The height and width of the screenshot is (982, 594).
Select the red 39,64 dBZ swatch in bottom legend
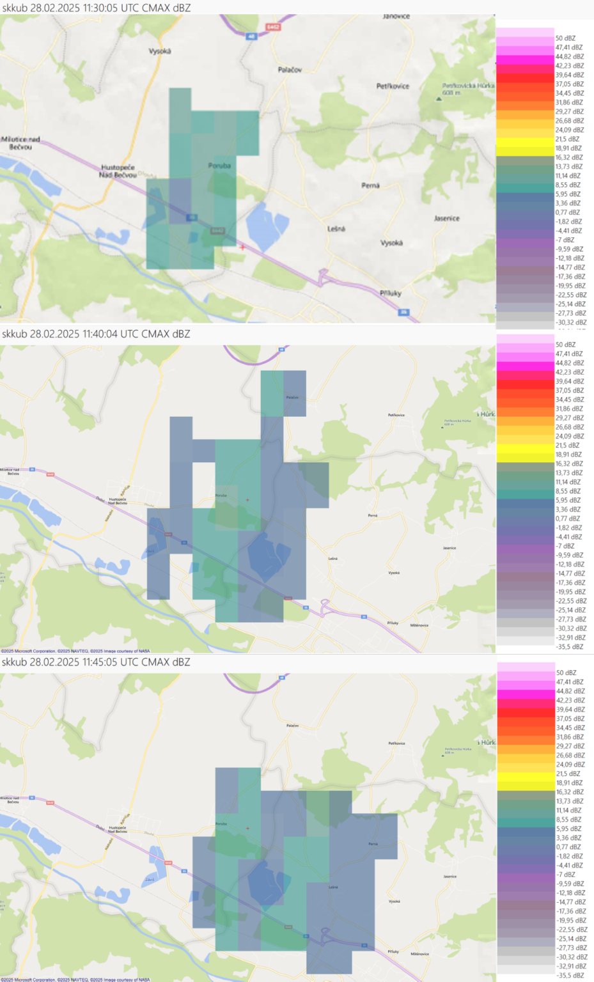pyautogui.click(x=524, y=710)
